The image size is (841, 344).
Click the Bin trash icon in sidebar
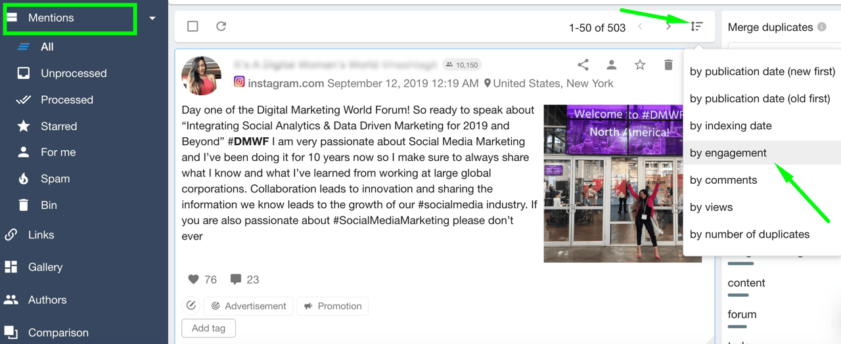coord(24,205)
